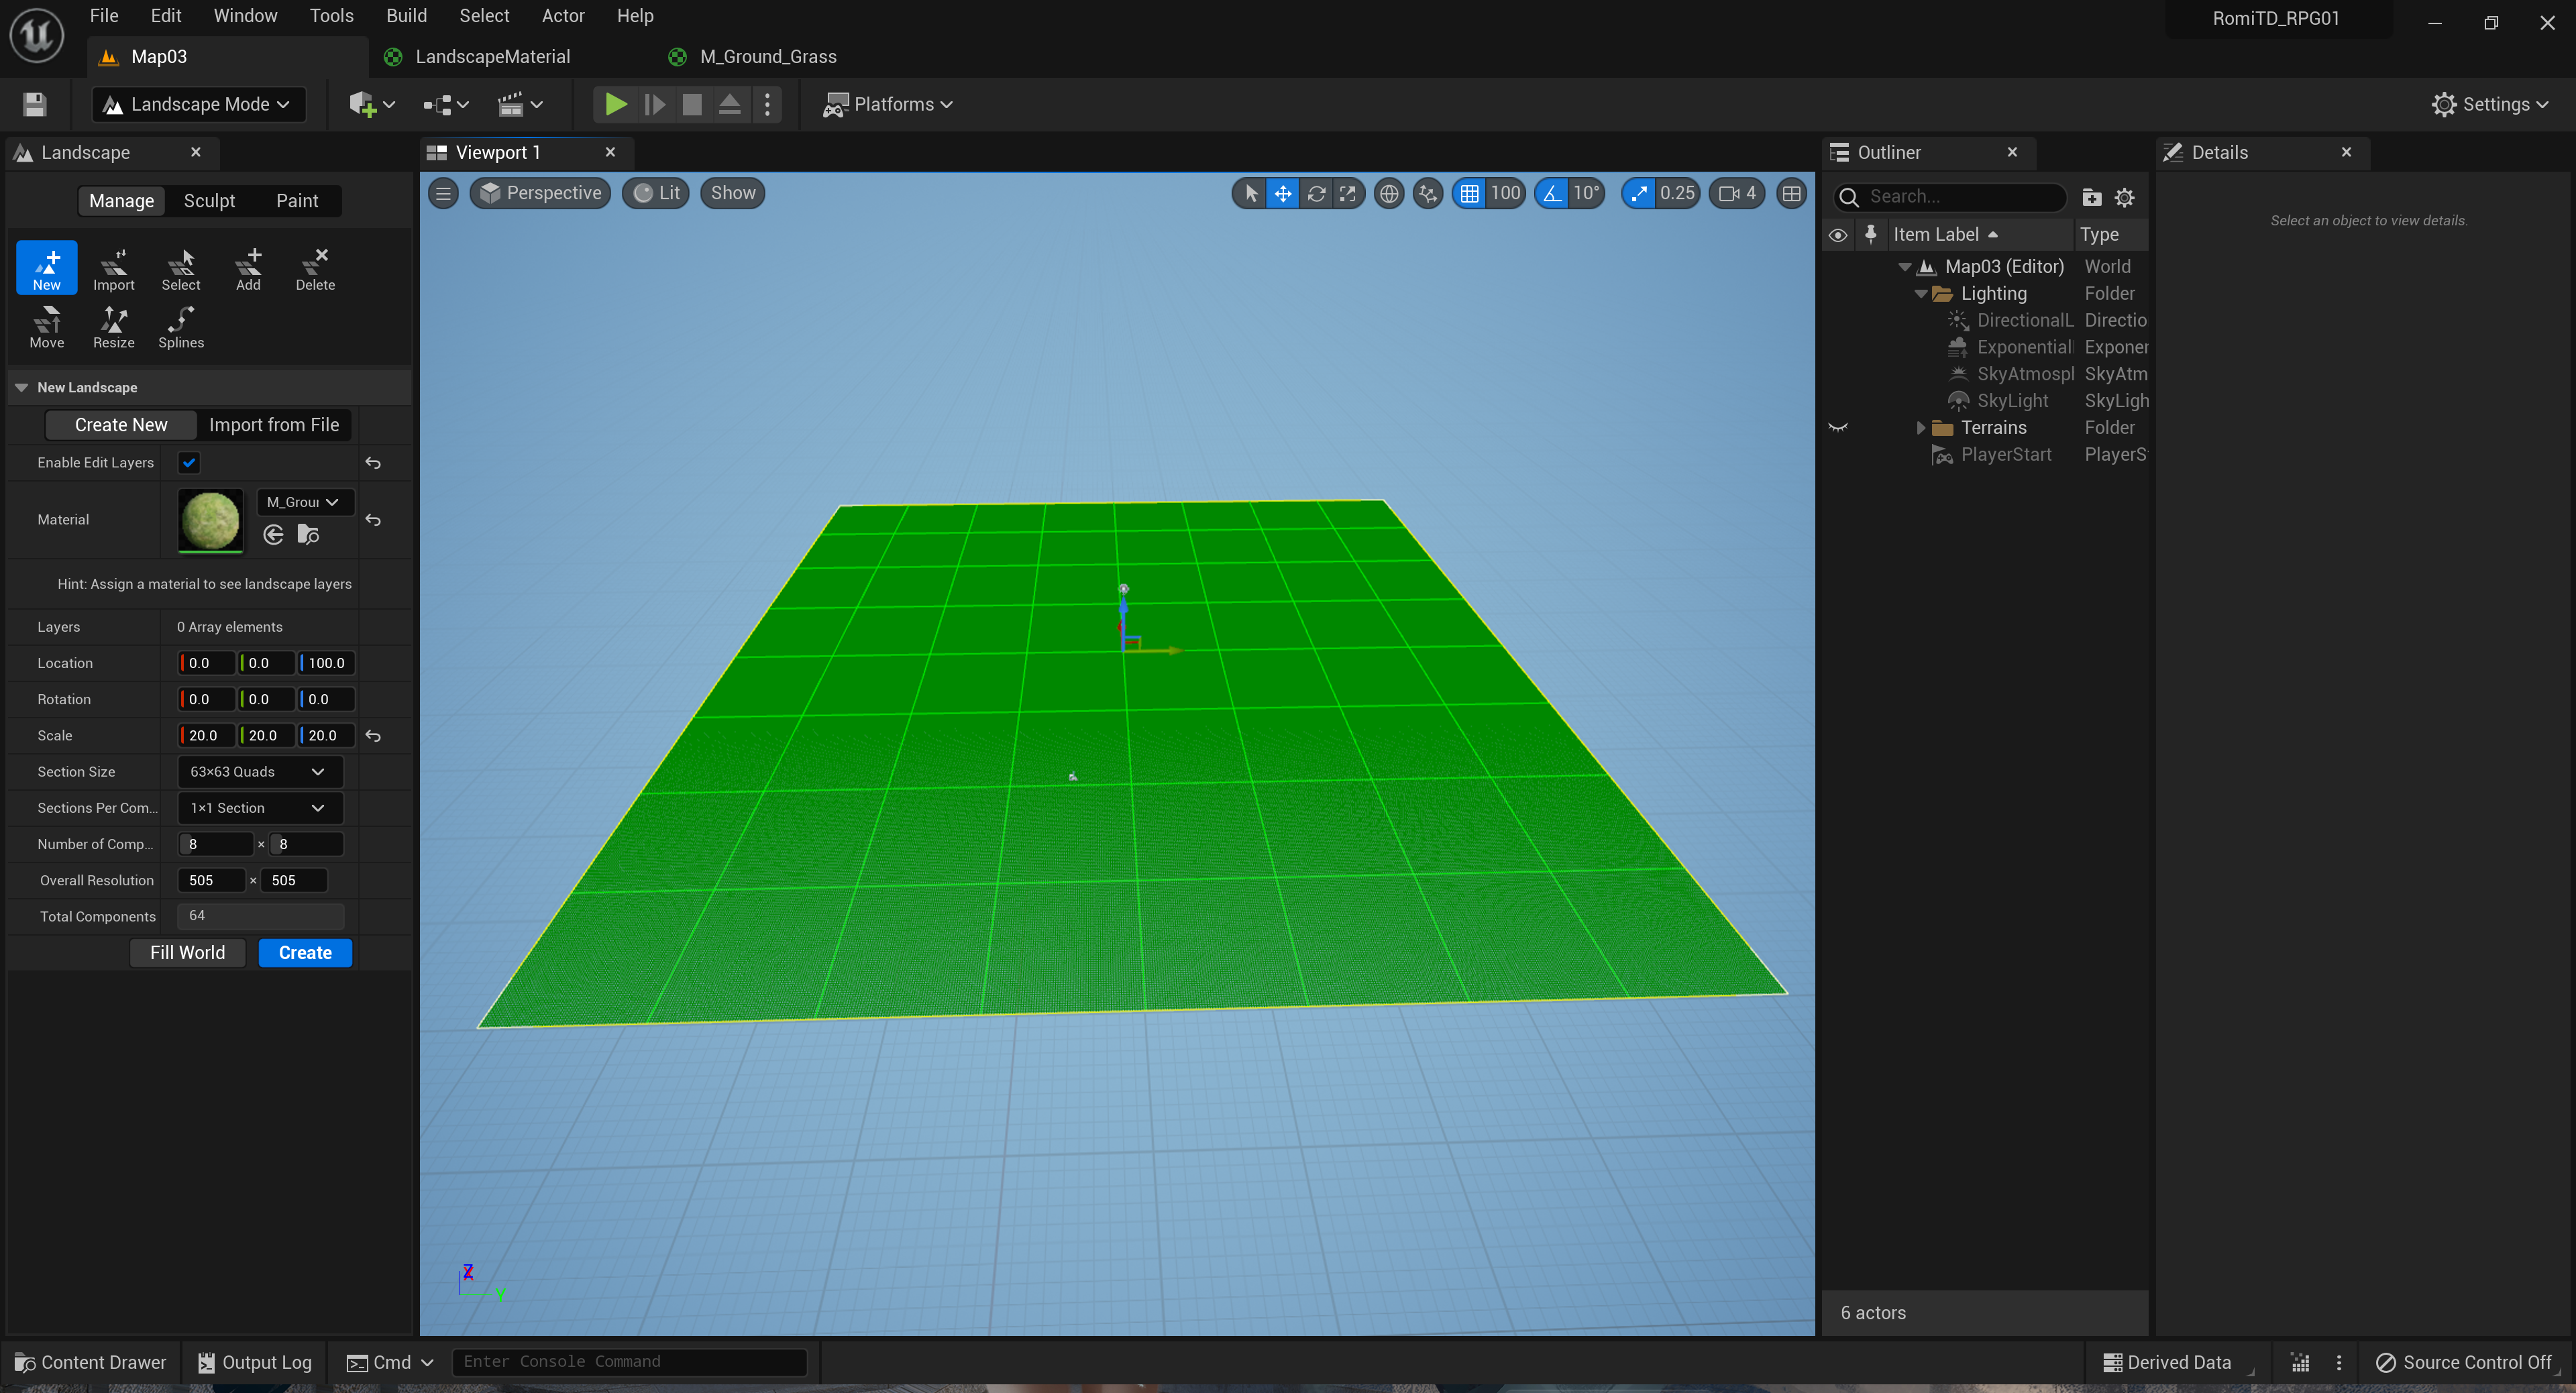Open Landscape Mode dropdown
This screenshot has width=2576, height=1393.
pos(198,104)
